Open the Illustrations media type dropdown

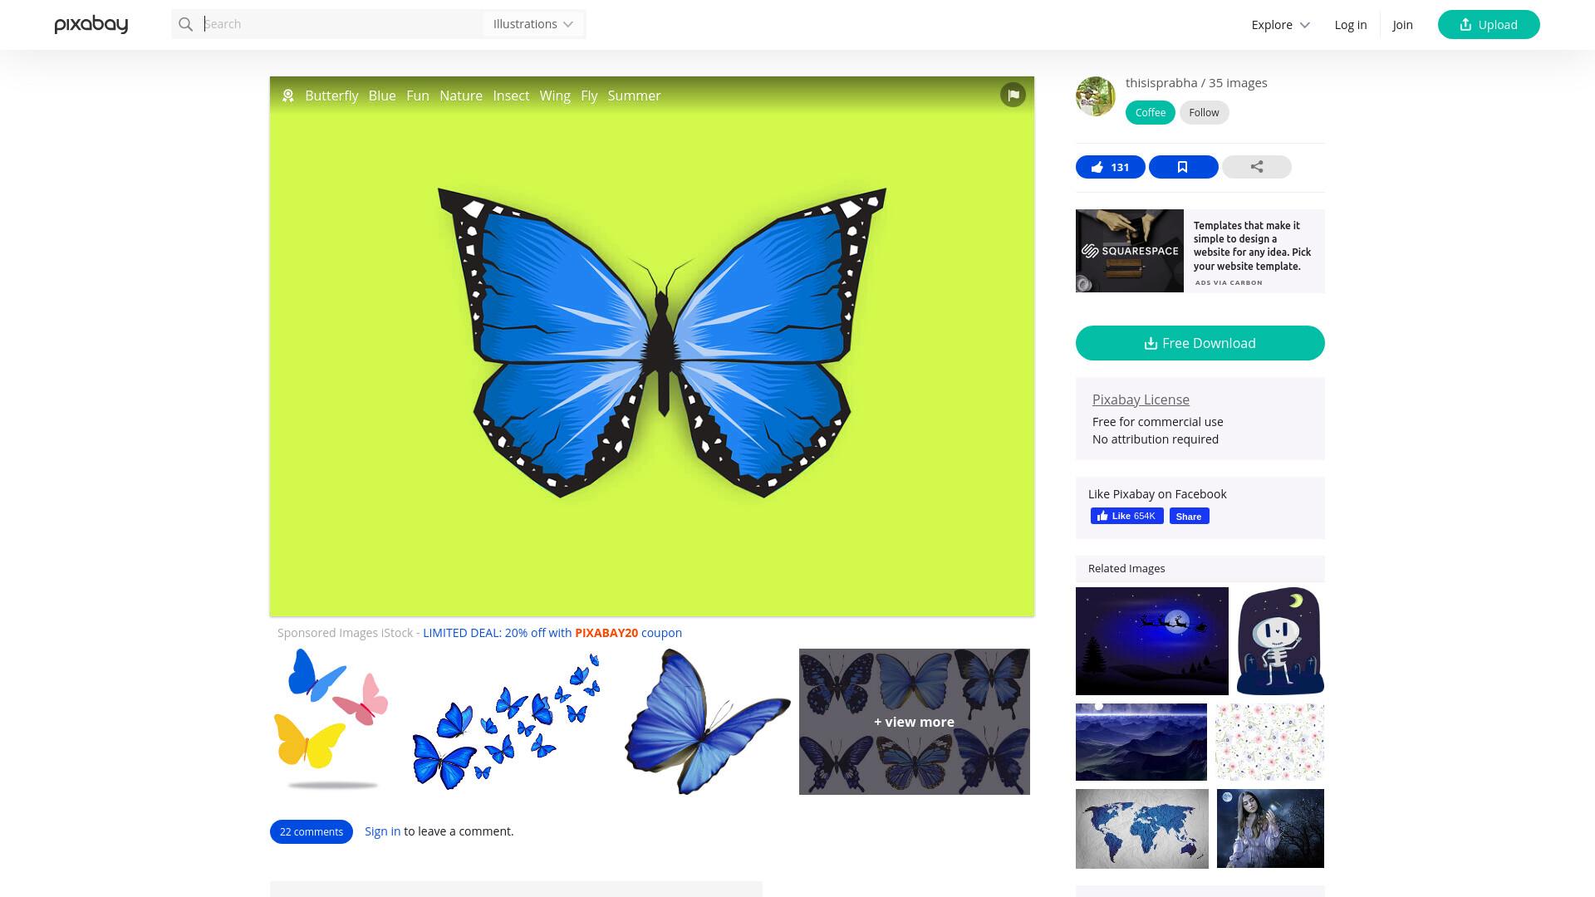tap(533, 24)
